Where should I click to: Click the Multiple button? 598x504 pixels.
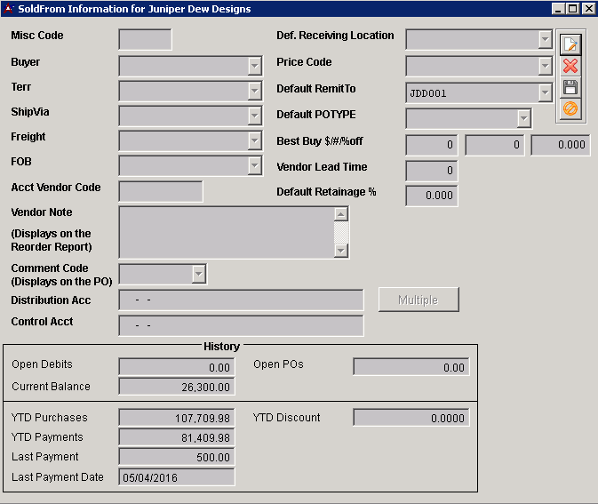[x=419, y=300]
